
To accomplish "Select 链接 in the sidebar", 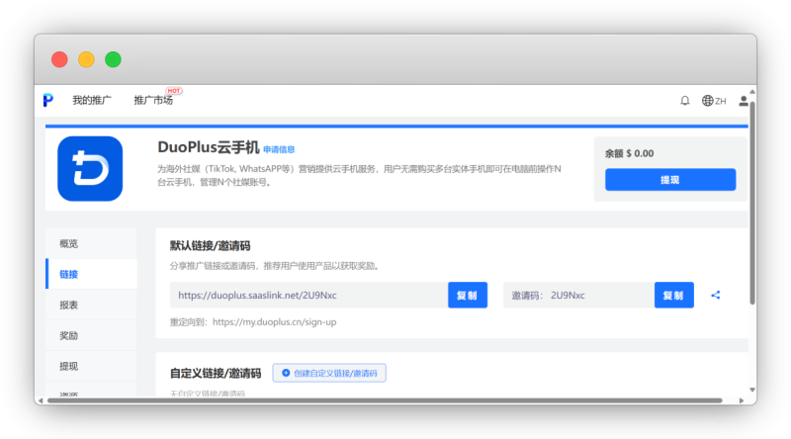I will click(91, 274).
